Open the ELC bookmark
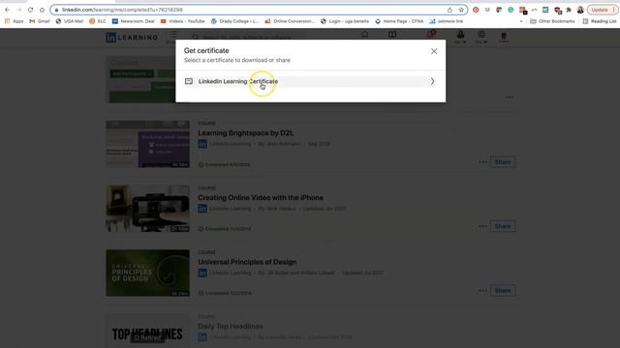This screenshot has height=348, width=620. tap(98, 21)
